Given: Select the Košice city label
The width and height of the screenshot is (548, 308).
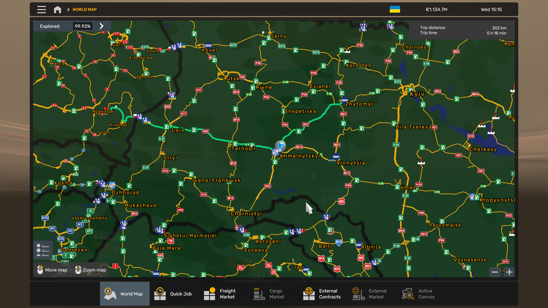Looking at the screenshot, I should 63,183.
